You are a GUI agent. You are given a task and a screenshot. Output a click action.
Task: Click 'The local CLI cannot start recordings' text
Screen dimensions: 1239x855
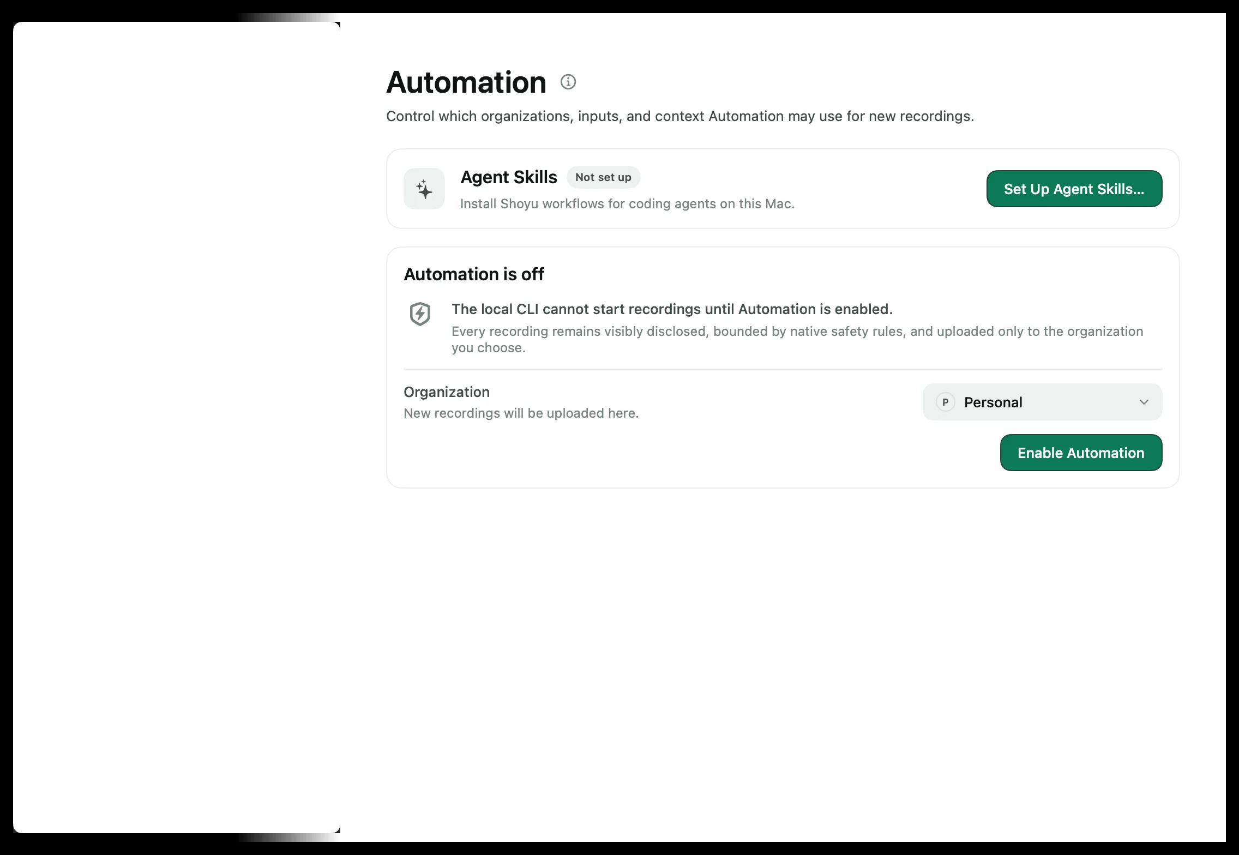672,309
